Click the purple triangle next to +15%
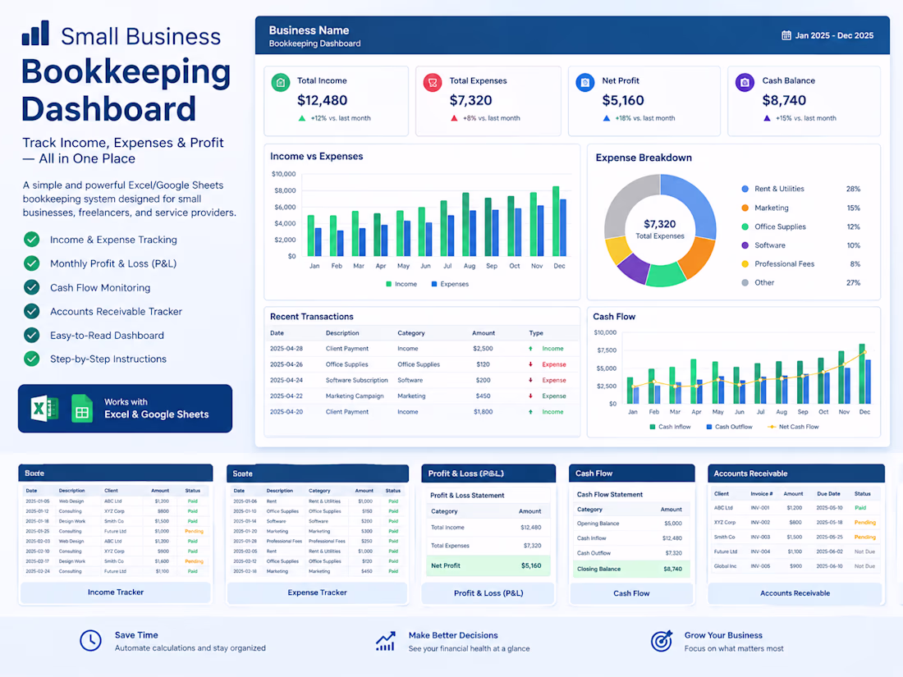Screen dimensions: 903x677 767,118
